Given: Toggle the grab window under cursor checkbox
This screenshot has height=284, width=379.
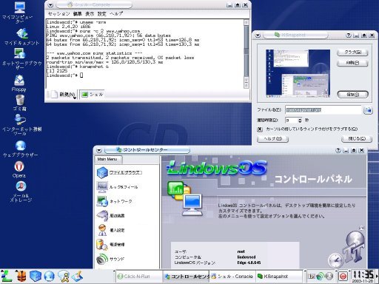Looking at the screenshot, I should click(259, 129).
